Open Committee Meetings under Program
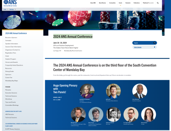 [12, 105]
